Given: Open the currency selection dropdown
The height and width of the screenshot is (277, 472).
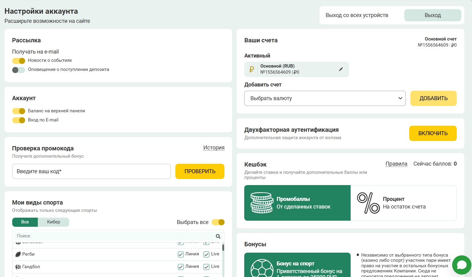Looking at the screenshot, I should point(325,98).
